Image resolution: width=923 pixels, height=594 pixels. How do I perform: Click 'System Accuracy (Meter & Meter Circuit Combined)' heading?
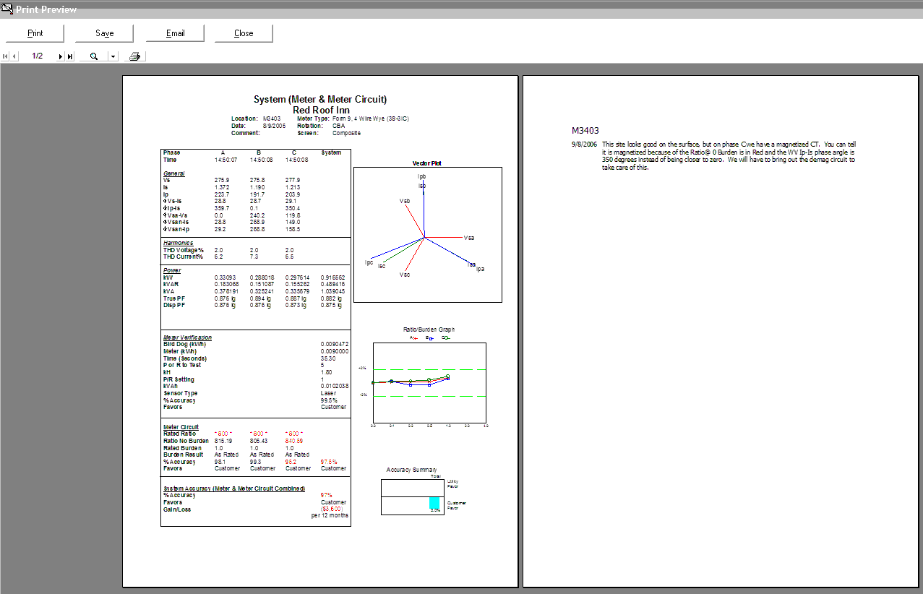tap(234, 489)
